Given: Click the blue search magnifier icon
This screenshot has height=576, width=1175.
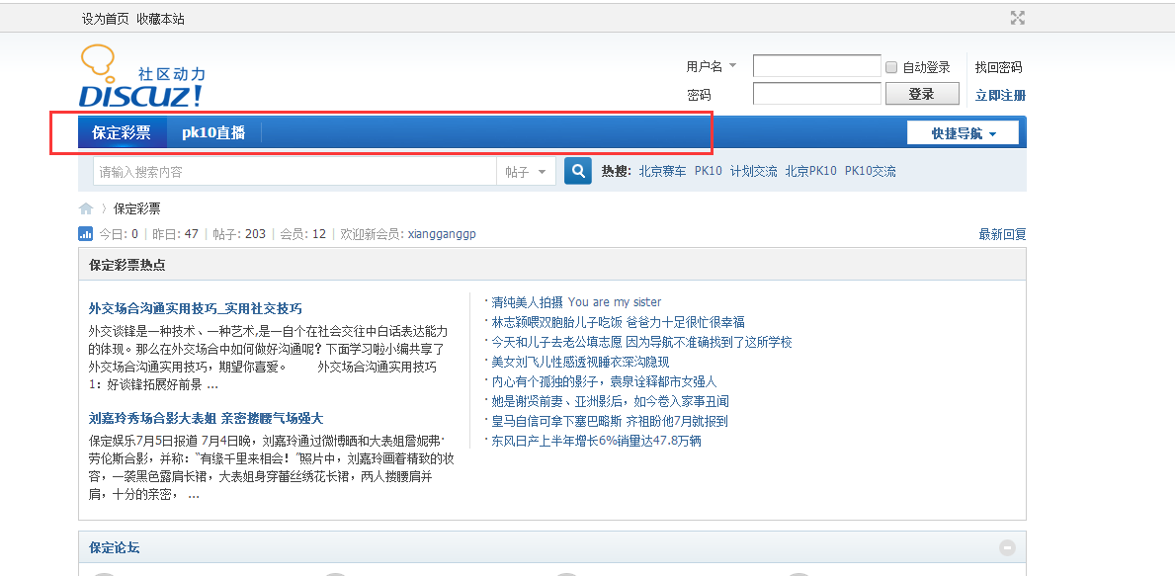Looking at the screenshot, I should tap(577, 170).
